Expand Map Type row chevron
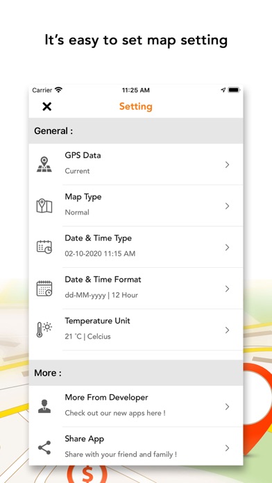Viewport: 272px width, 483px height. pyautogui.click(x=228, y=206)
